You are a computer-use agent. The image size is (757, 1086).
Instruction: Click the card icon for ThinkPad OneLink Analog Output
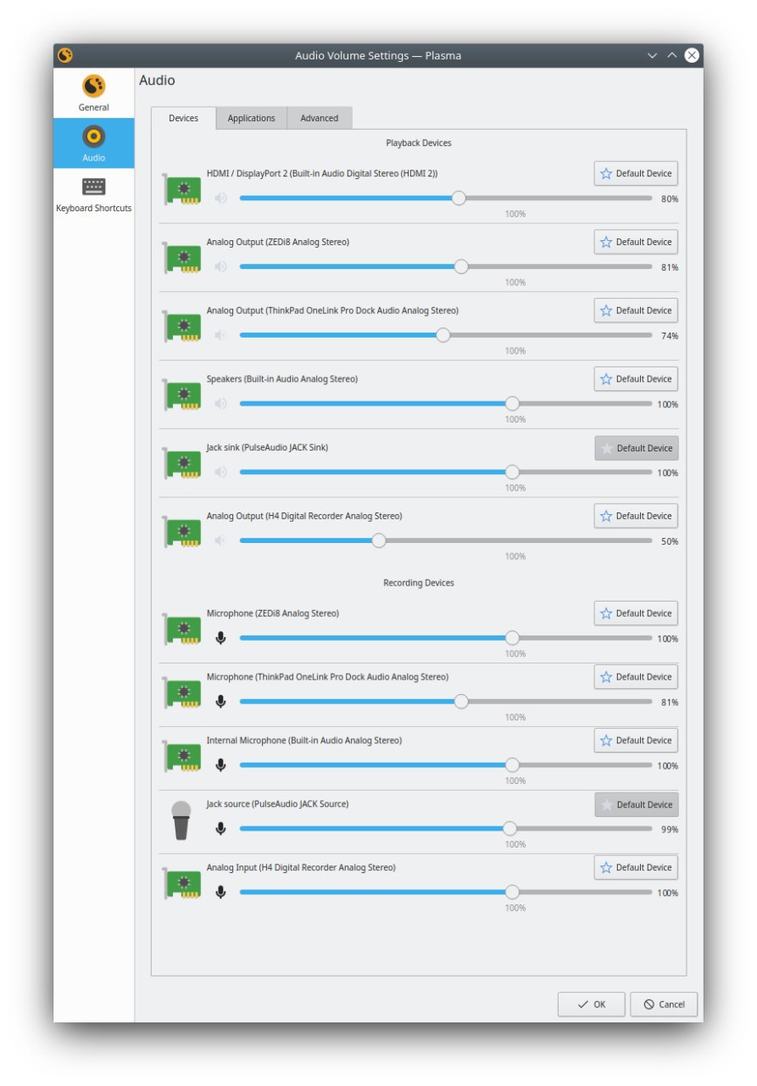pos(182,327)
